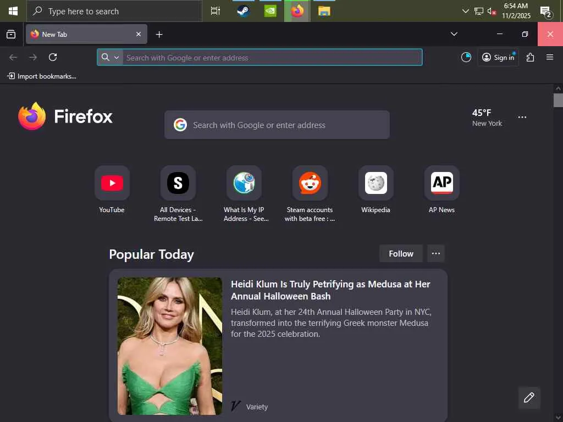Show hidden system tray icons
This screenshot has height=422, width=563.
point(465,11)
